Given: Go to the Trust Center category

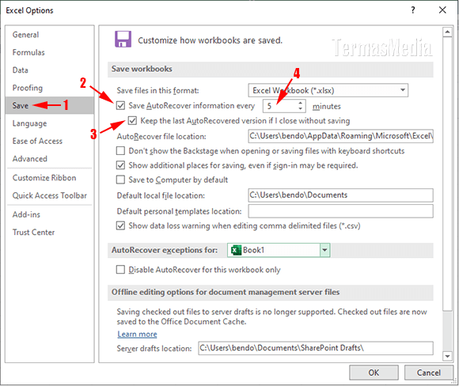Looking at the screenshot, I should 33,232.
